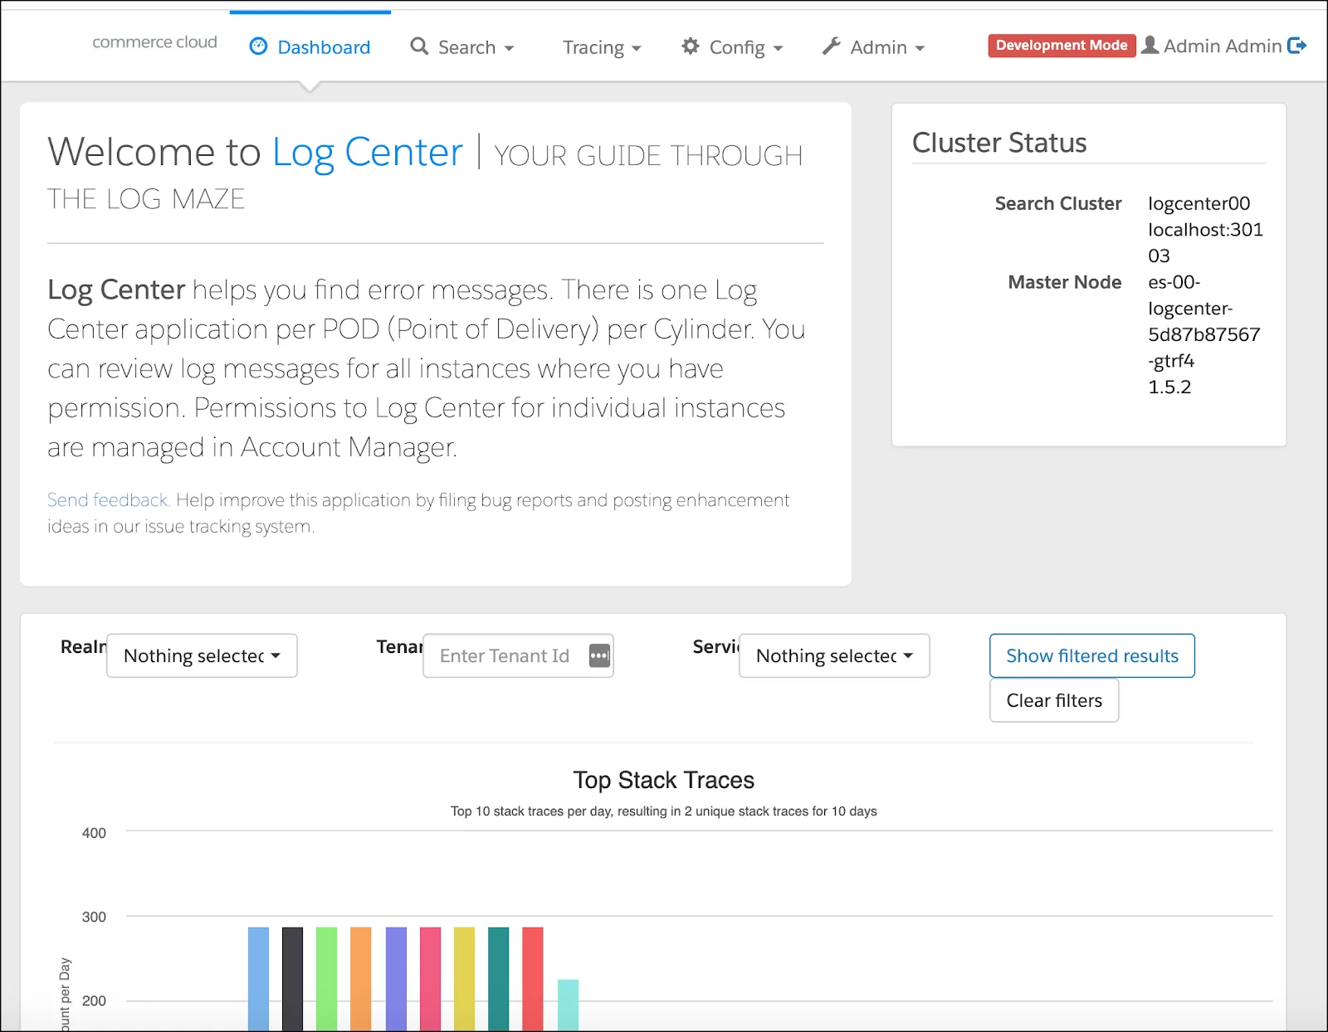The width and height of the screenshot is (1328, 1032).
Task: Select the purple chart bar
Action: pos(396,979)
